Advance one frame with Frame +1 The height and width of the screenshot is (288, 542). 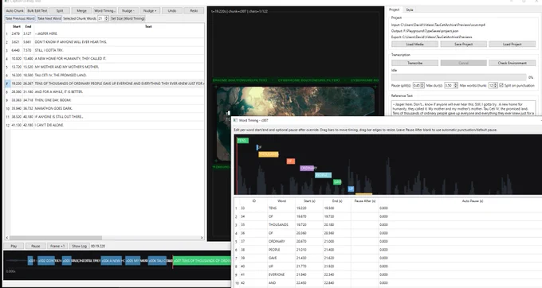pyautogui.click(x=57, y=246)
